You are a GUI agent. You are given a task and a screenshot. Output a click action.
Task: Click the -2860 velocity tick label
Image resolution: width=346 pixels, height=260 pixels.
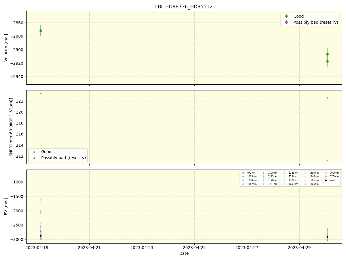[x=17, y=23]
